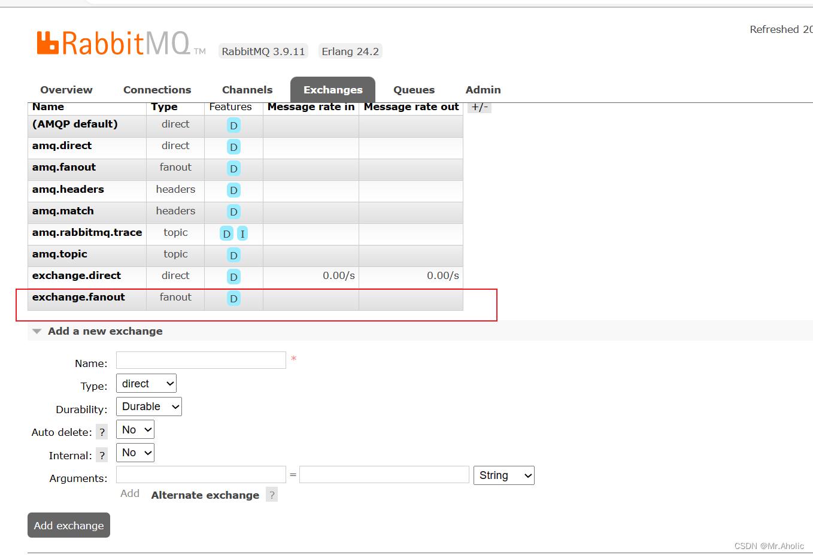Open the Admin tab
The height and width of the screenshot is (555, 813).
[x=483, y=89]
